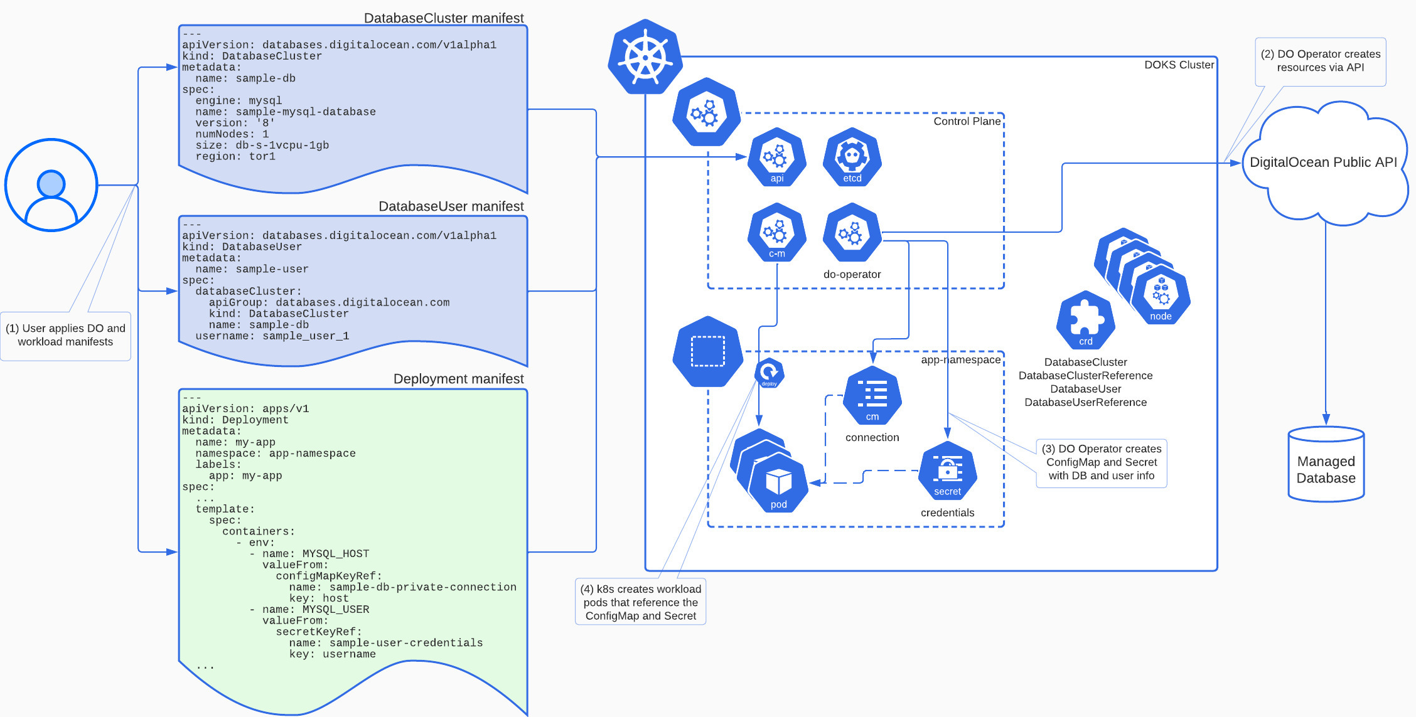1416x717 pixels.
Task: Click the user avatar icon
Action: coord(51,185)
